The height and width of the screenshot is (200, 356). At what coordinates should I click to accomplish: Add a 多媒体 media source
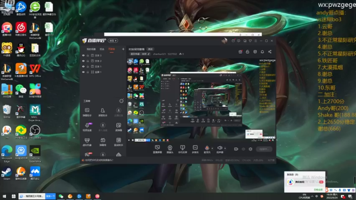(195, 149)
